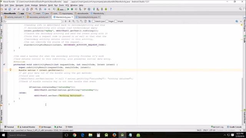The image size is (246, 138).
Task: Click in the find search input field
Action: tap(33, 21)
